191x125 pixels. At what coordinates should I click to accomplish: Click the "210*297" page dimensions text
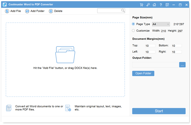pos(179,24)
